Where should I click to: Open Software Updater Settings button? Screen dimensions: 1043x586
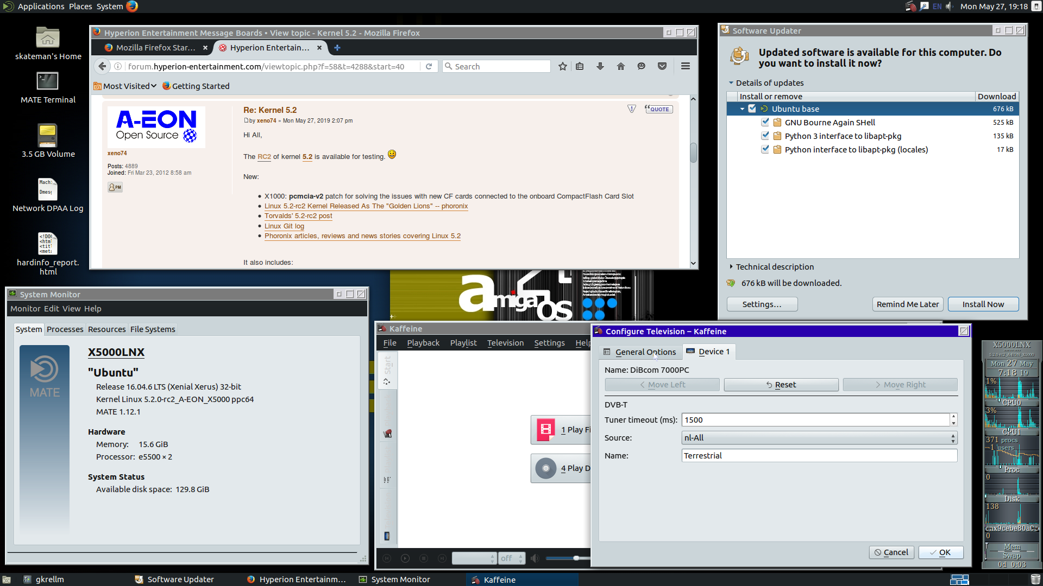tap(762, 304)
